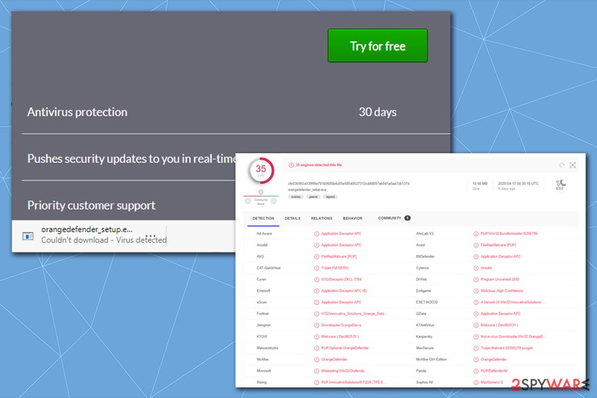Open the download options three-dot menu

[151, 235]
